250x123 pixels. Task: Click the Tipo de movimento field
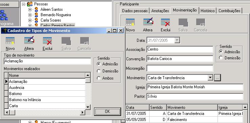(x=47, y=61)
